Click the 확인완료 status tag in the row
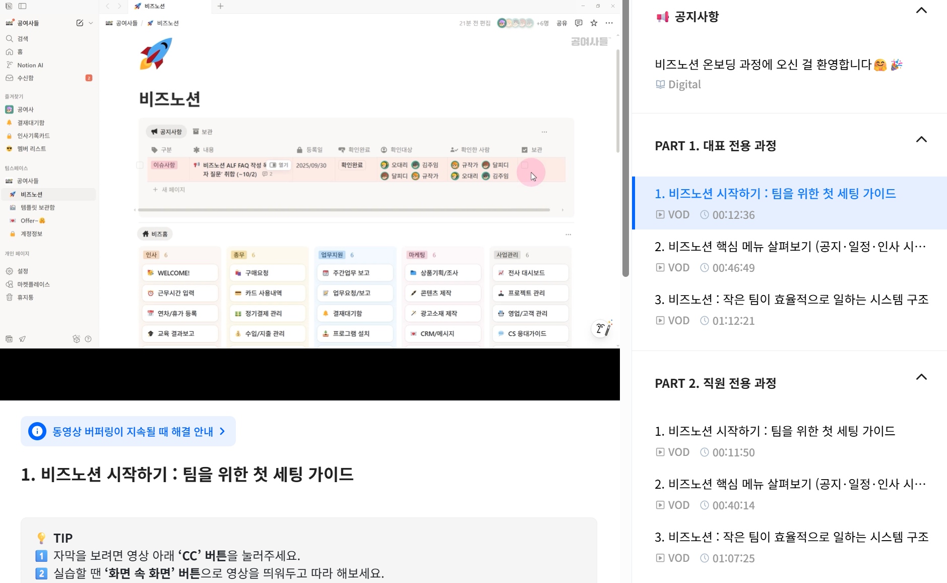947x583 pixels. 352,165
